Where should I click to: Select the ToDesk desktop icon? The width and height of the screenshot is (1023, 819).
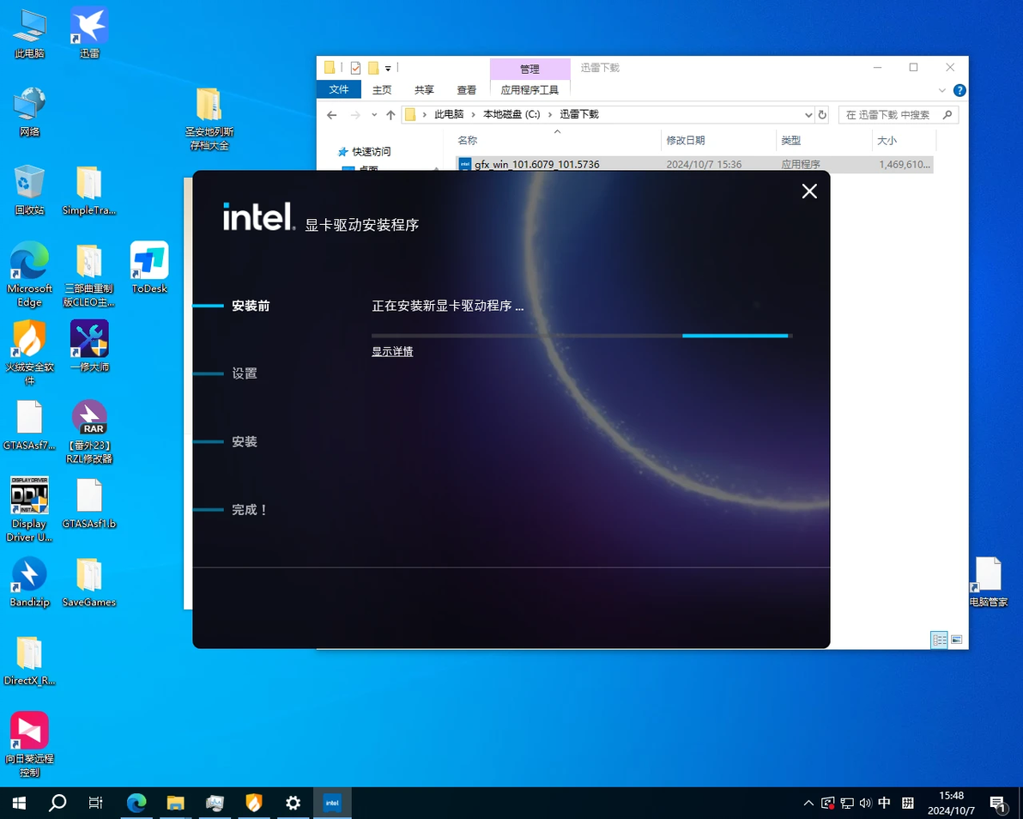click(149, 268)
